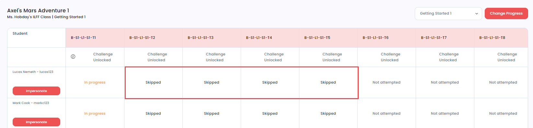
Task: Click Challenge Unlocked under B-S1-L1-S1-T4
Action: (x=274, y=57)
